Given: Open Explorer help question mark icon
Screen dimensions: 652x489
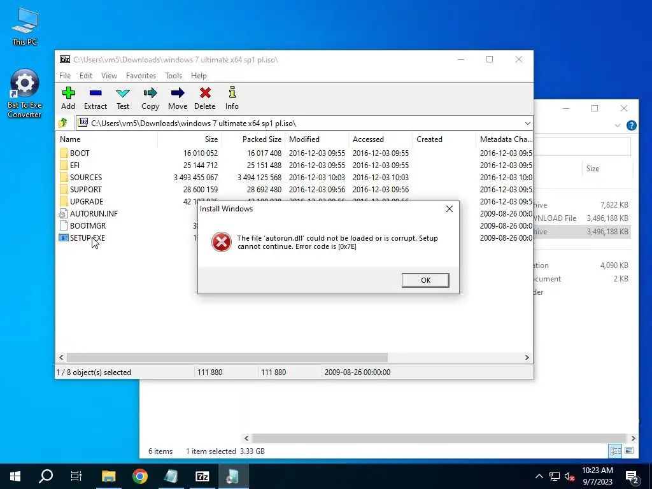Looking at the screenshot, I should click(x=631, y=125).
